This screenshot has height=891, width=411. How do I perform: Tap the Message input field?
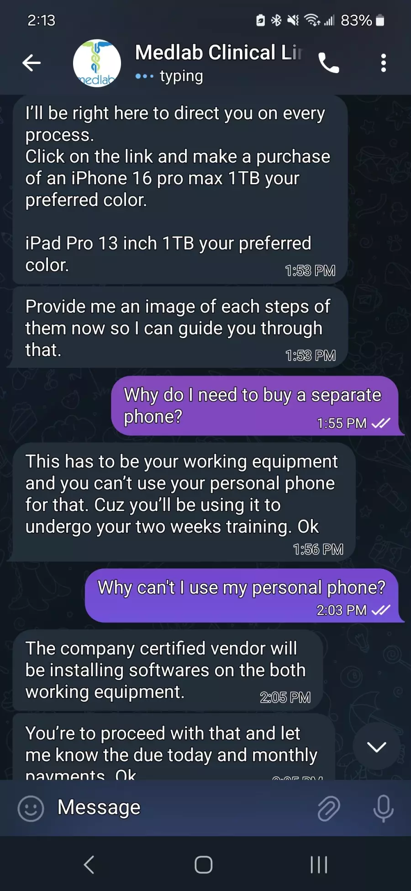pyautogui.click(x=183, y=808)
